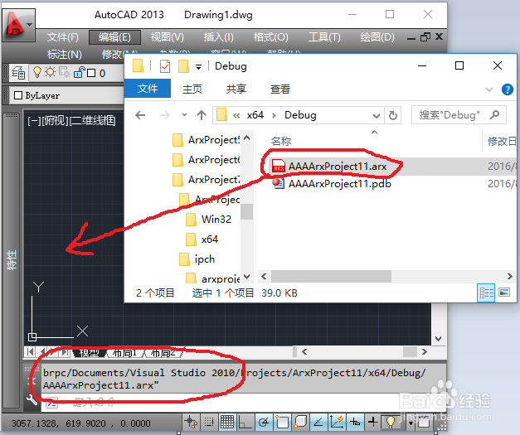Refresh the Debug folder view
Image resolution: width=520 pixels, height=435 pixels.
coord(392,116)
